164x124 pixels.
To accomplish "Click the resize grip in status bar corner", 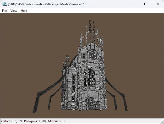I will 162,122.
